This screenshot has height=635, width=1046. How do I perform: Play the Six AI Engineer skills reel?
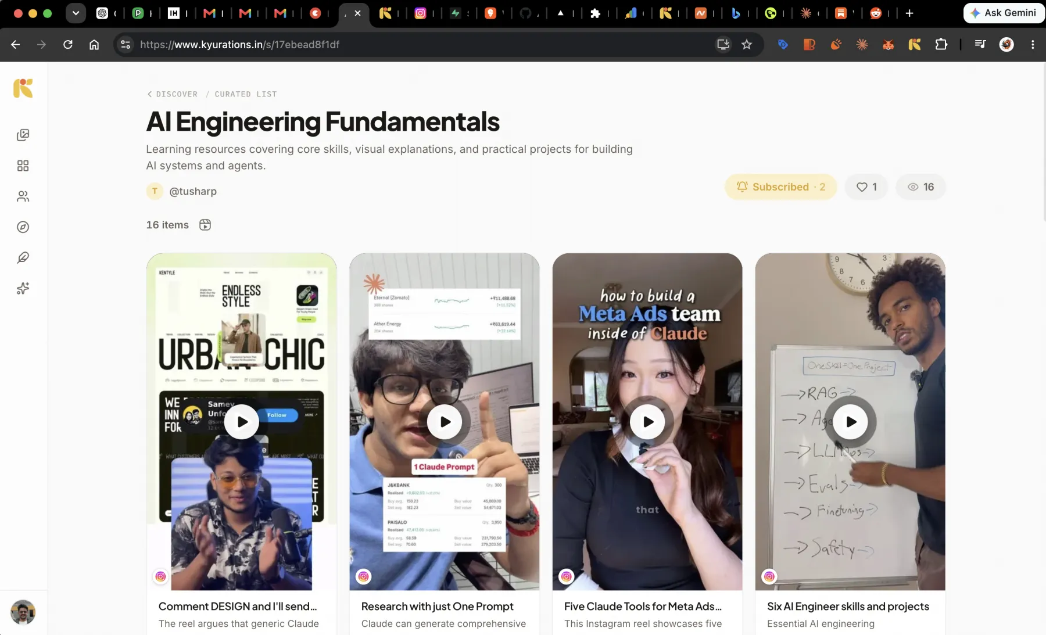click(850, 422)
